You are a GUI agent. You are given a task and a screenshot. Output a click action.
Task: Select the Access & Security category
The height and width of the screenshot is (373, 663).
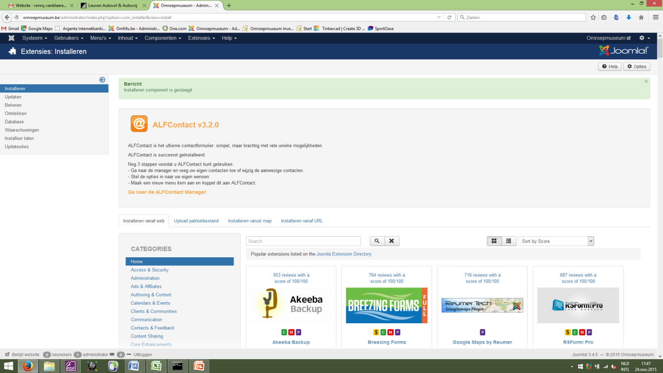pos(150,270)
